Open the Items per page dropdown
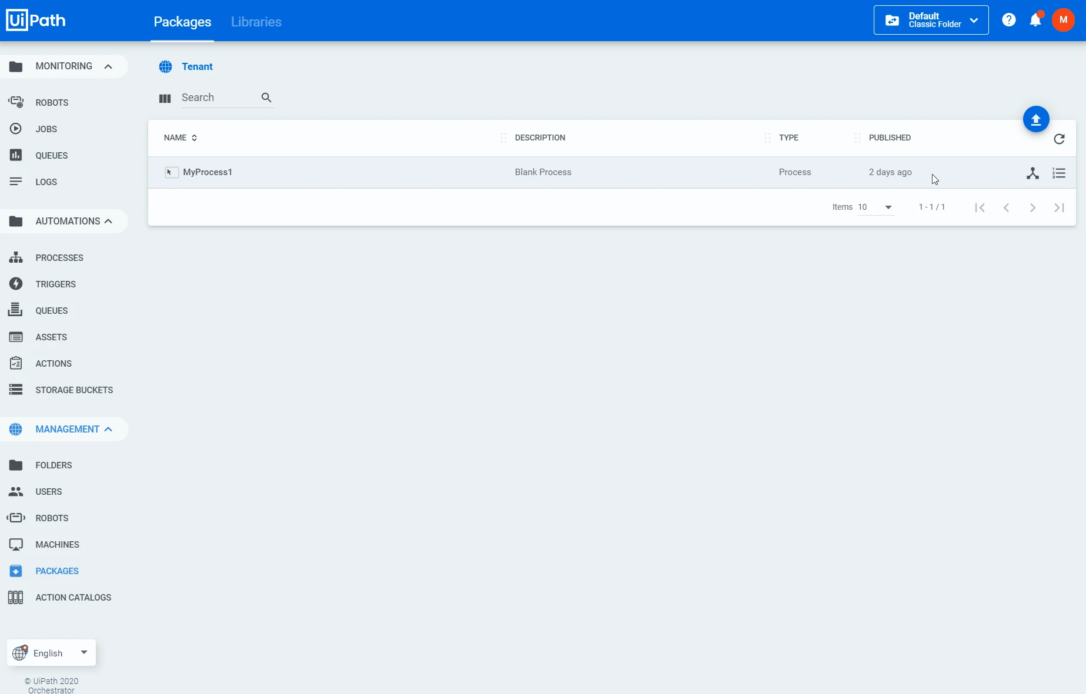The width and height of the screenshot is (1086, 694). click(x=876, y=207)
